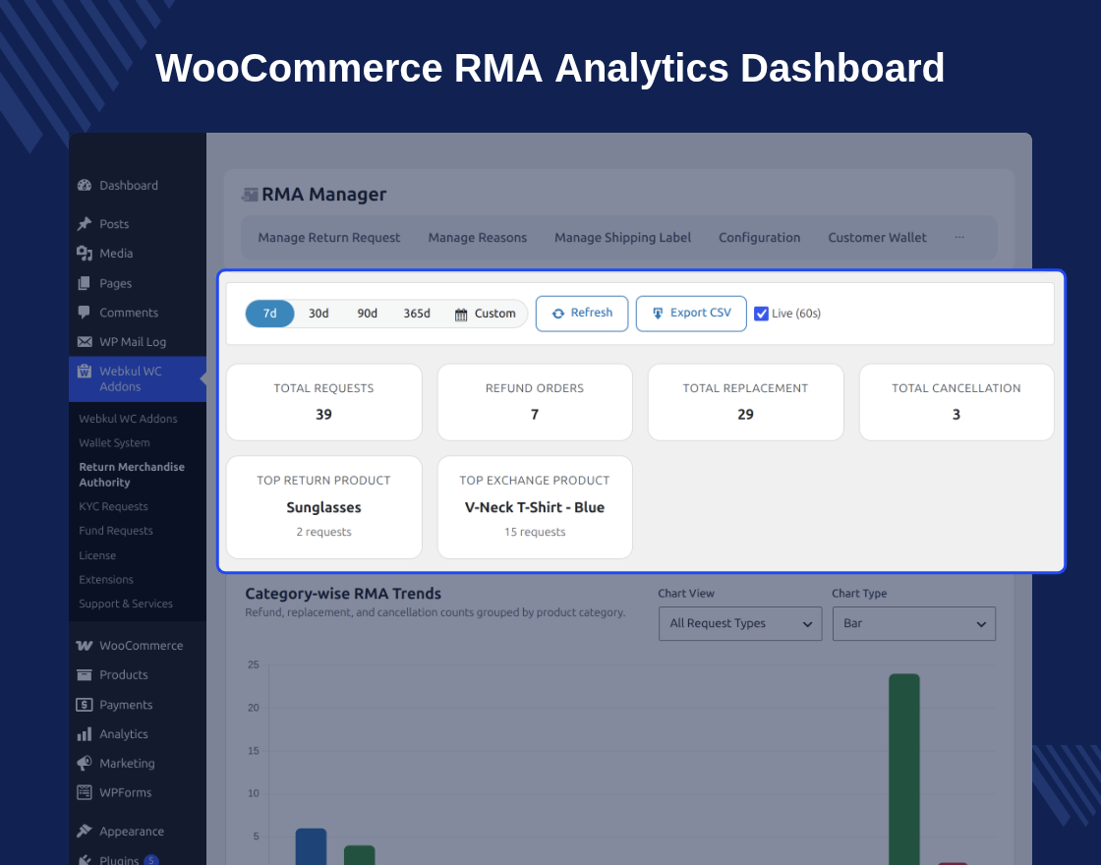Open the Webkul WC Addons submenu link
Viewport: 1101px width, 865px height.
[x=128, y=419]
